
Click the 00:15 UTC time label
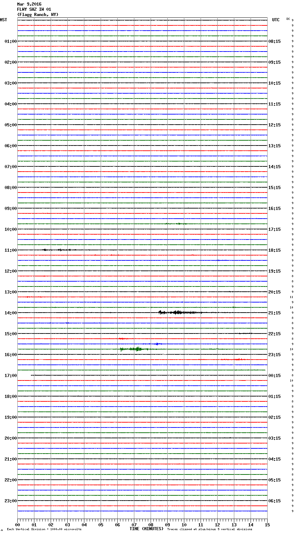tap(275, 376)
